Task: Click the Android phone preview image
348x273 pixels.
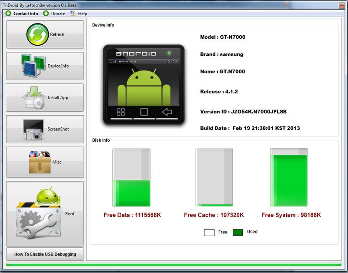Action: (x=144, y=84)
